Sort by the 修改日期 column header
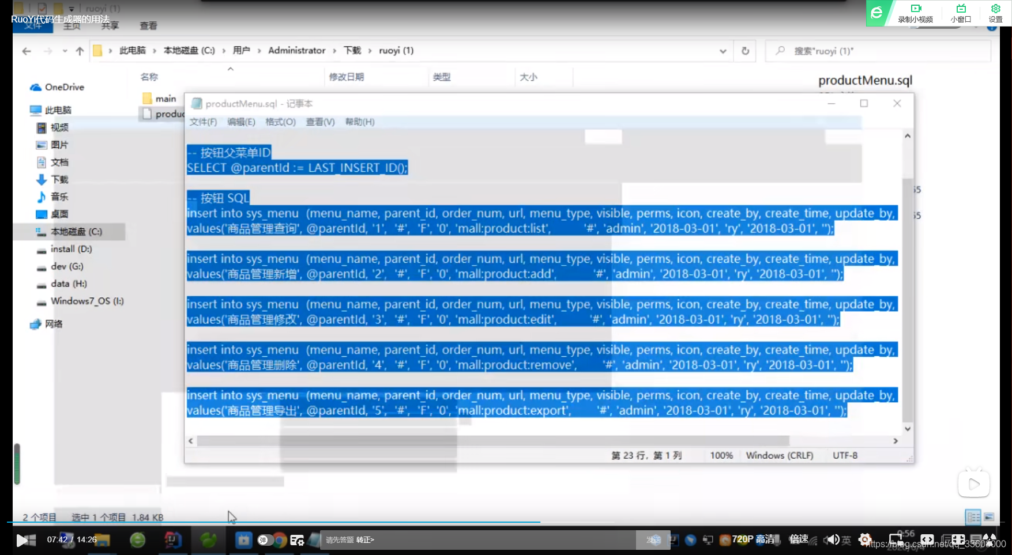This screenshot has width=1012, height=555. tap(347, 77)
